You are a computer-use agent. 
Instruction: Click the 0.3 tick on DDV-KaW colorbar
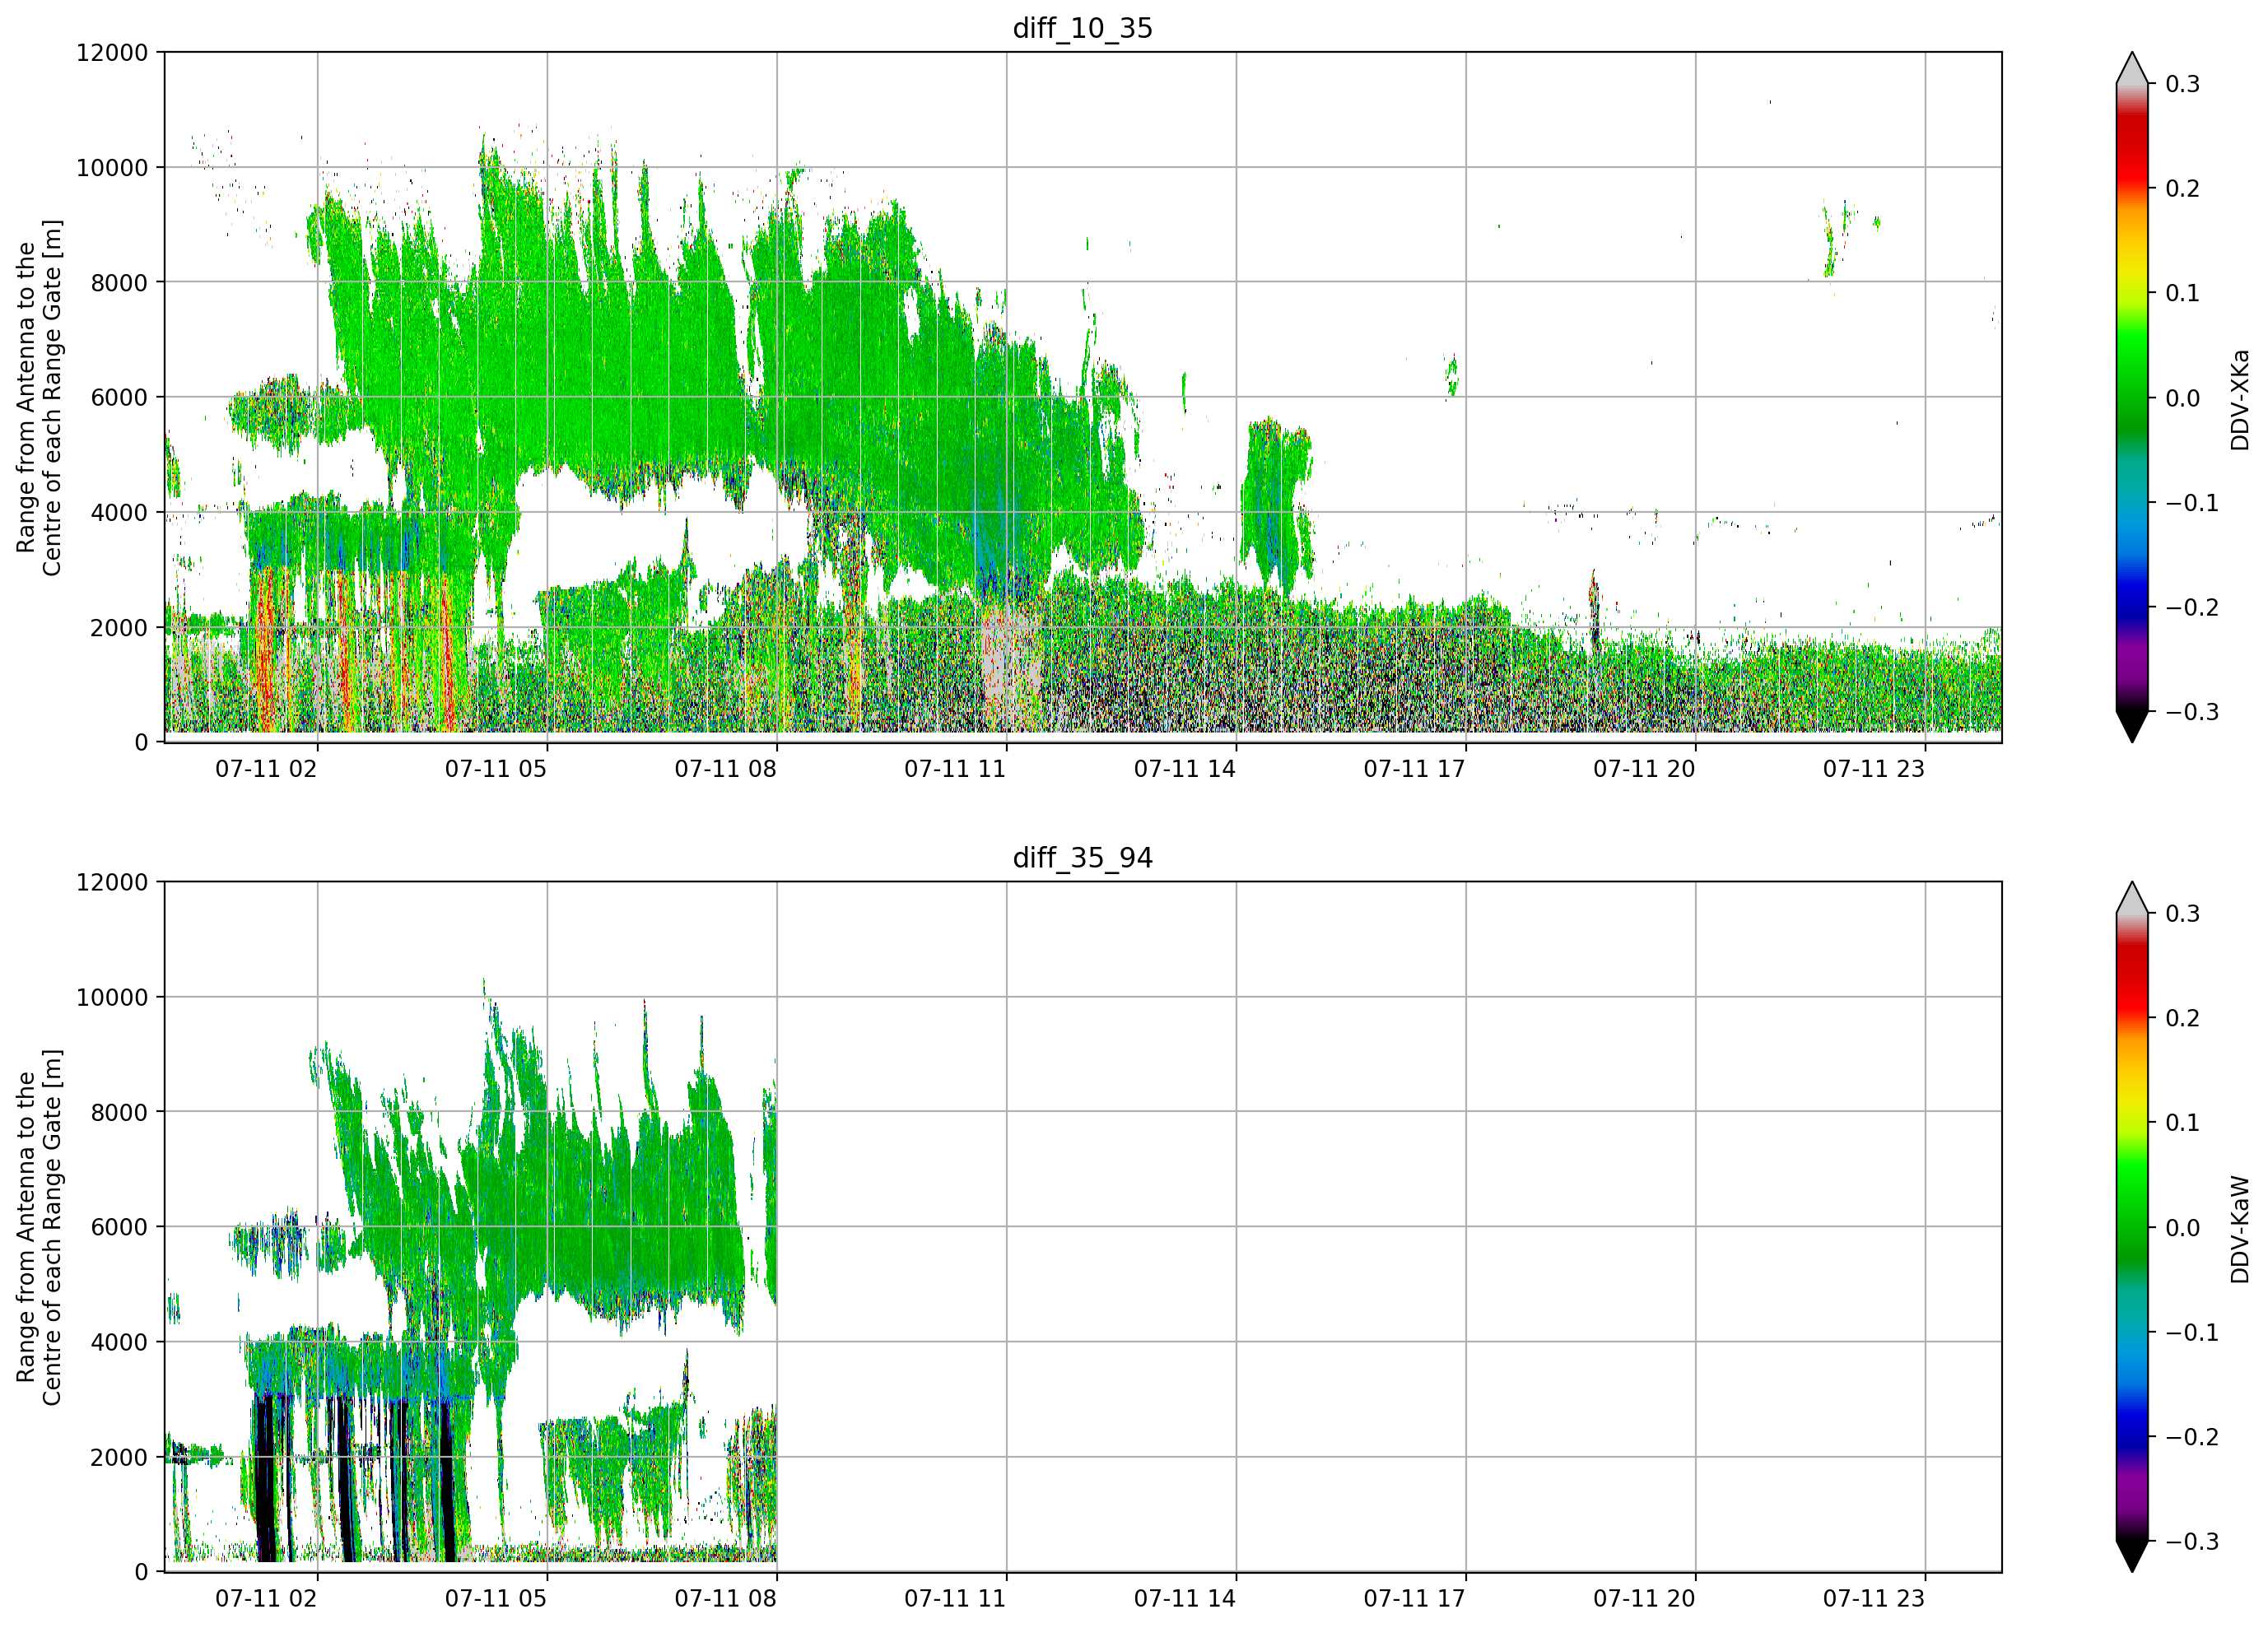pos(2183,914)
